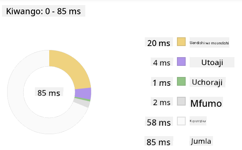The height and width of the screenshot is (150, 242).
Task: Click the thin green slice of the donut
Action: (83, 100)
